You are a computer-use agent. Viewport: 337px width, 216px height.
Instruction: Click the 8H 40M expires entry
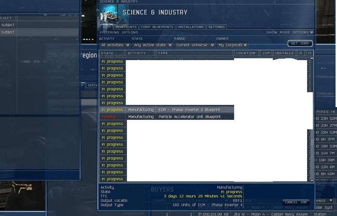pos(326,174)
